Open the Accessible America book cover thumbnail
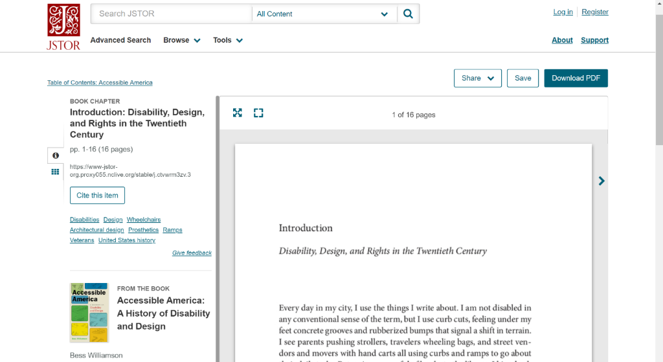This screenshot has width=663, height=362. click(89, 312)
